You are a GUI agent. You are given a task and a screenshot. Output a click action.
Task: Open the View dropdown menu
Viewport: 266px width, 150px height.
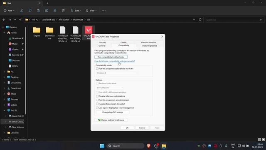(x=91, y=10)
